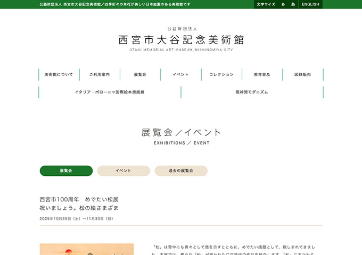Switch to the イベント filter tab
The image size is (362, 255).
pos(124,171)
